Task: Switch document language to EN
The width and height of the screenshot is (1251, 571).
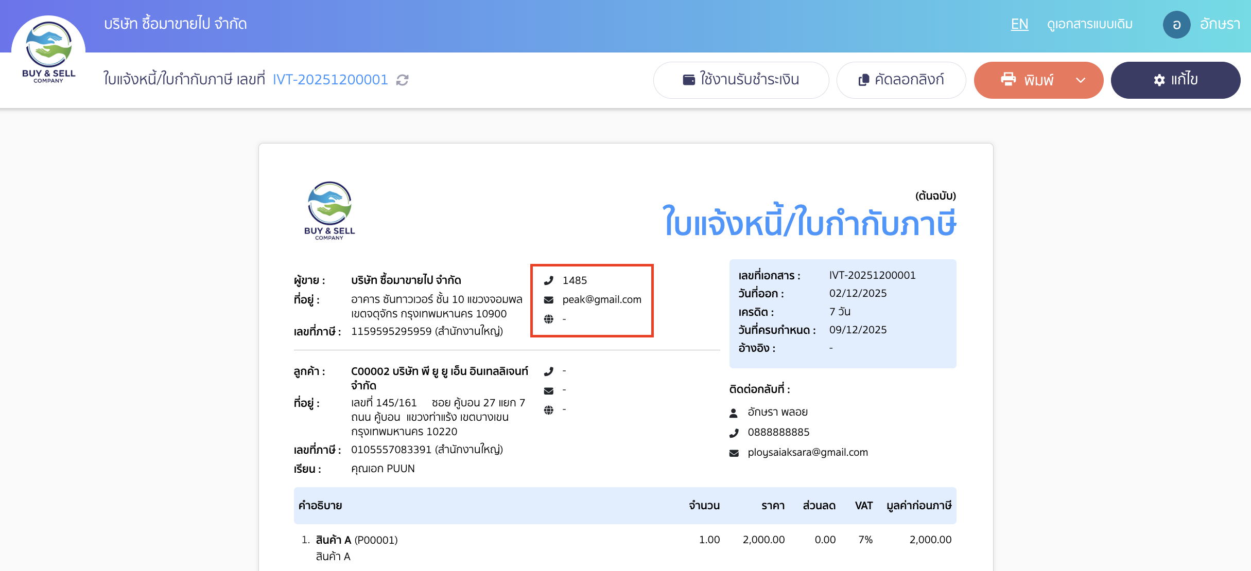Action: pyautogui.click(x=1020, y=24)
